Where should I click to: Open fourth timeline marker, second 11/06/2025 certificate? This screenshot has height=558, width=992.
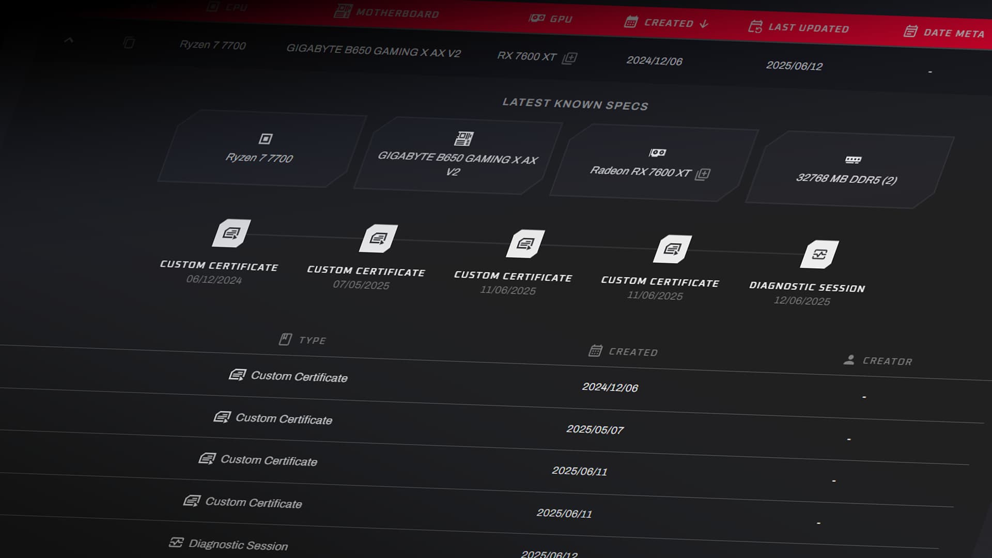tap(672, 250)
